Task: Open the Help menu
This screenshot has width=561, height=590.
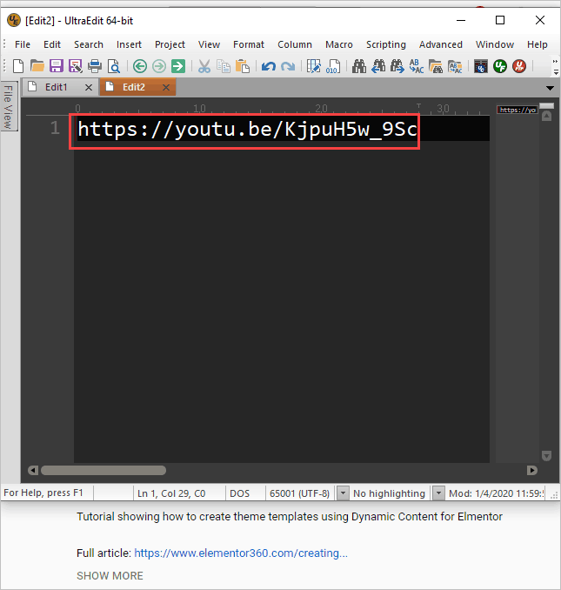Action: (x=537, y=44)
